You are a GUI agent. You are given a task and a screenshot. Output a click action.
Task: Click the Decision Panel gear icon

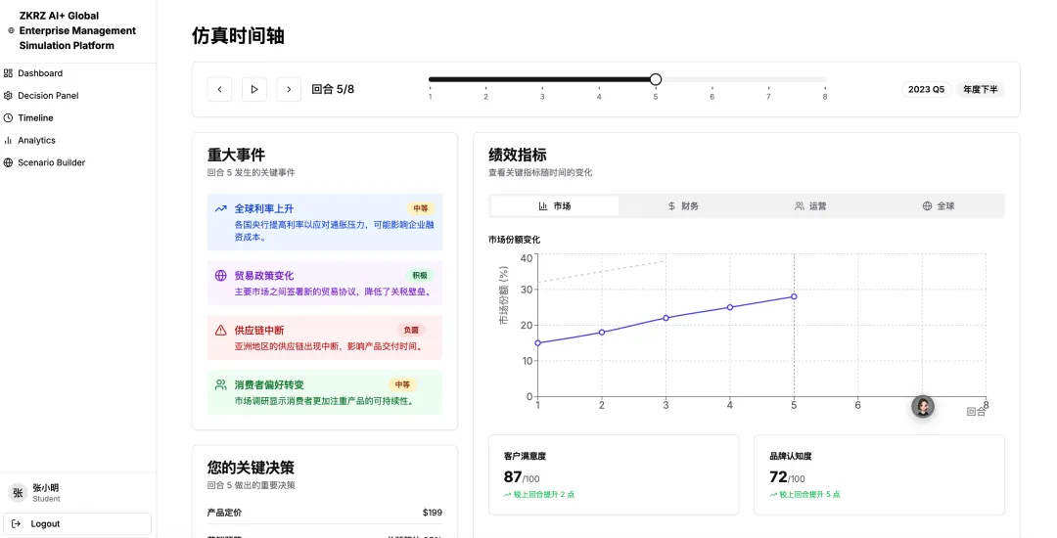[8, 96]
